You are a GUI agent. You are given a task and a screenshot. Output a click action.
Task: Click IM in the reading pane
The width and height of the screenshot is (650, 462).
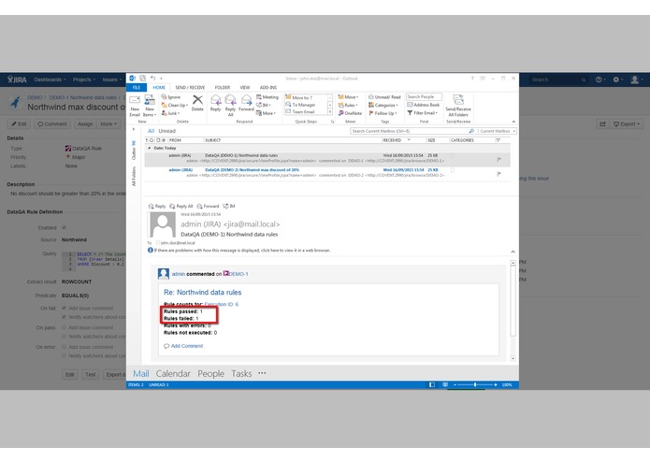229,206
